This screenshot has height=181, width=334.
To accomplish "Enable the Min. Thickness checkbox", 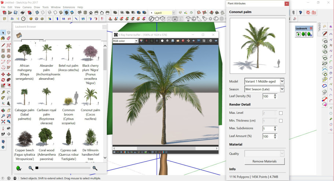I will pyautogui.click(x=281, y=121).
